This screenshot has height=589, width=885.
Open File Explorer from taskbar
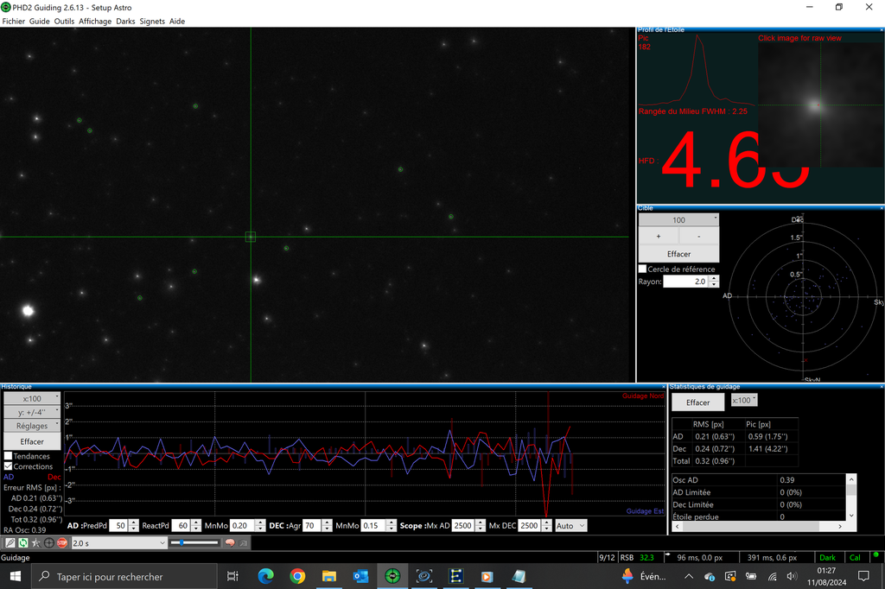pyautogui.click(x=329, y=576)
